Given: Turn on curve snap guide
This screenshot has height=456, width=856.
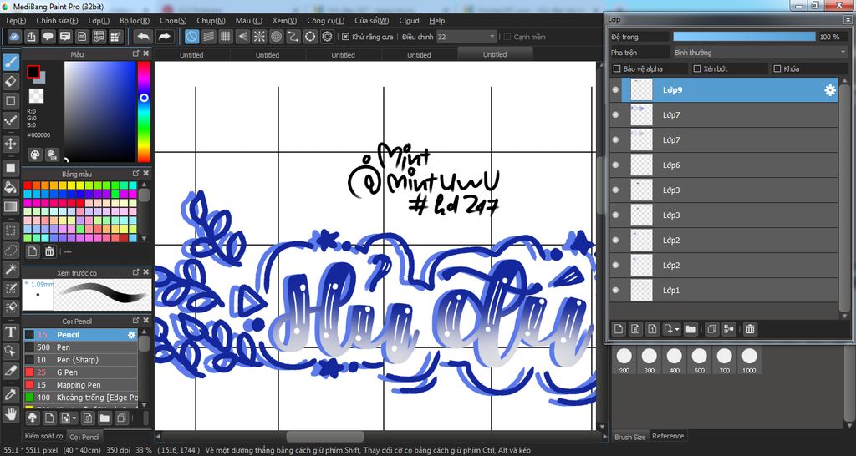Looking at the screenshot, I should tap(293, 37).
